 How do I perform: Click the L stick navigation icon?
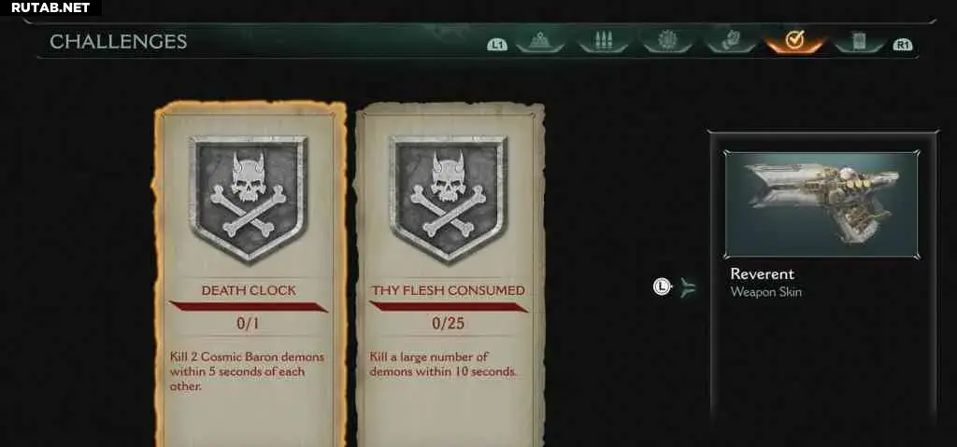pyautogui.click(x=663, y=286)
